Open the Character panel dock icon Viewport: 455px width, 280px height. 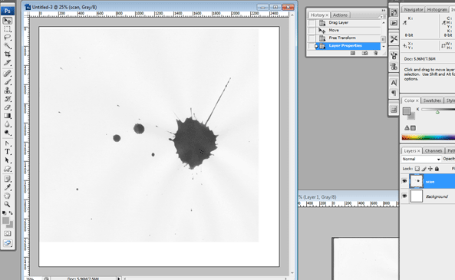point(394,83)
